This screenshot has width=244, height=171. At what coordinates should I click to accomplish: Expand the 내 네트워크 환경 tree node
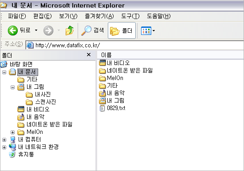4,147
